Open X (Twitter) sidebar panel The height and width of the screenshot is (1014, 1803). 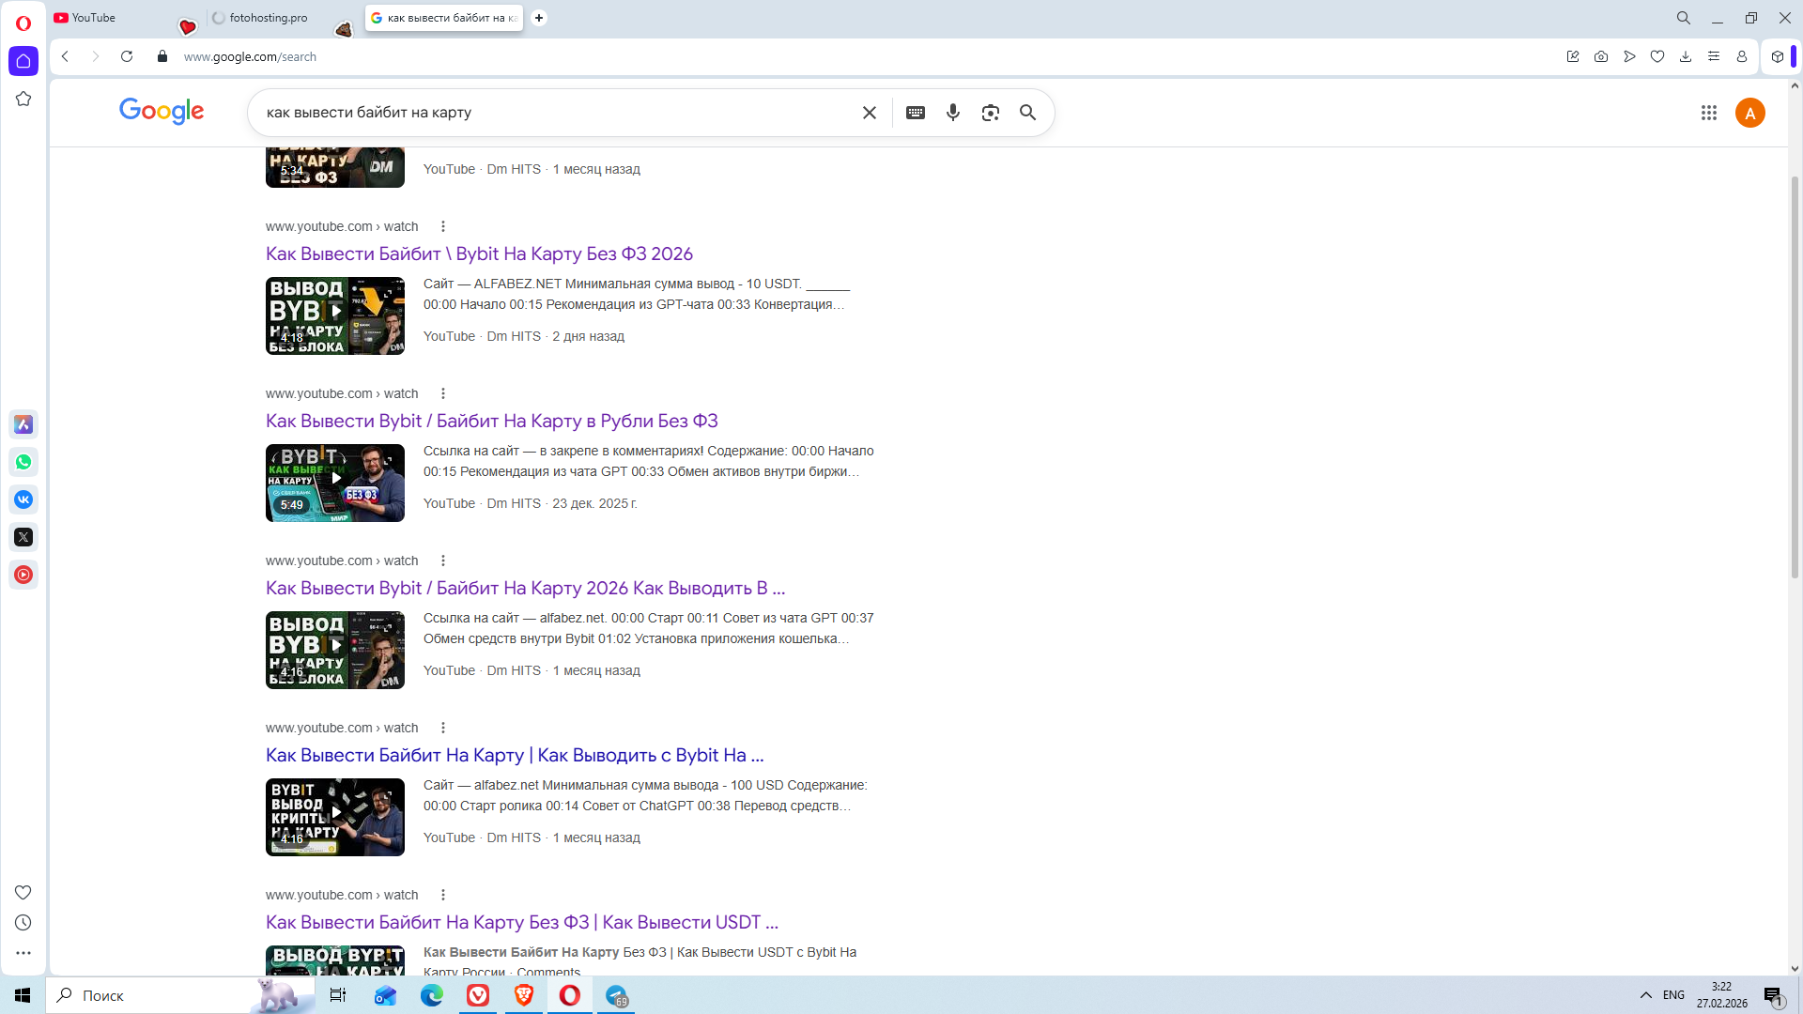click(x=23, y=537)
